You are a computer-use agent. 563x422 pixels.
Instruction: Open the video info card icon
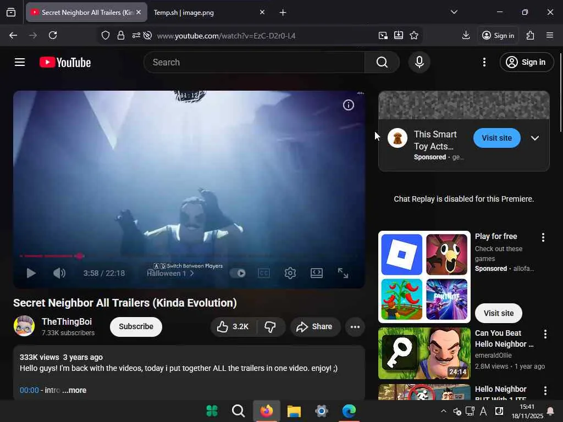coord(348,105)
